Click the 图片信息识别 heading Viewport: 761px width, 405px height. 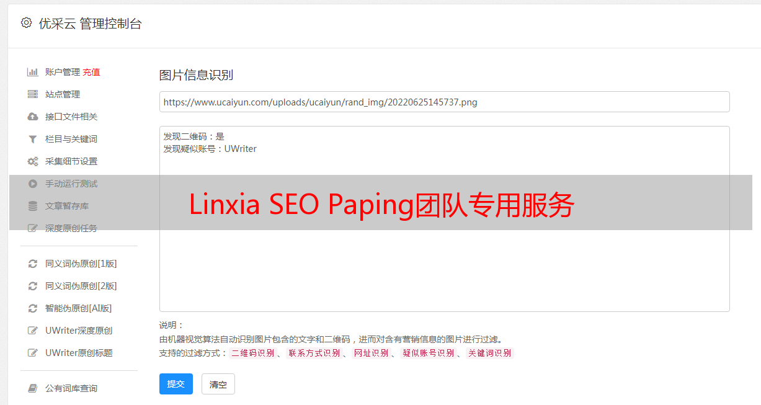pyautogui.click(x=196, y=75)
